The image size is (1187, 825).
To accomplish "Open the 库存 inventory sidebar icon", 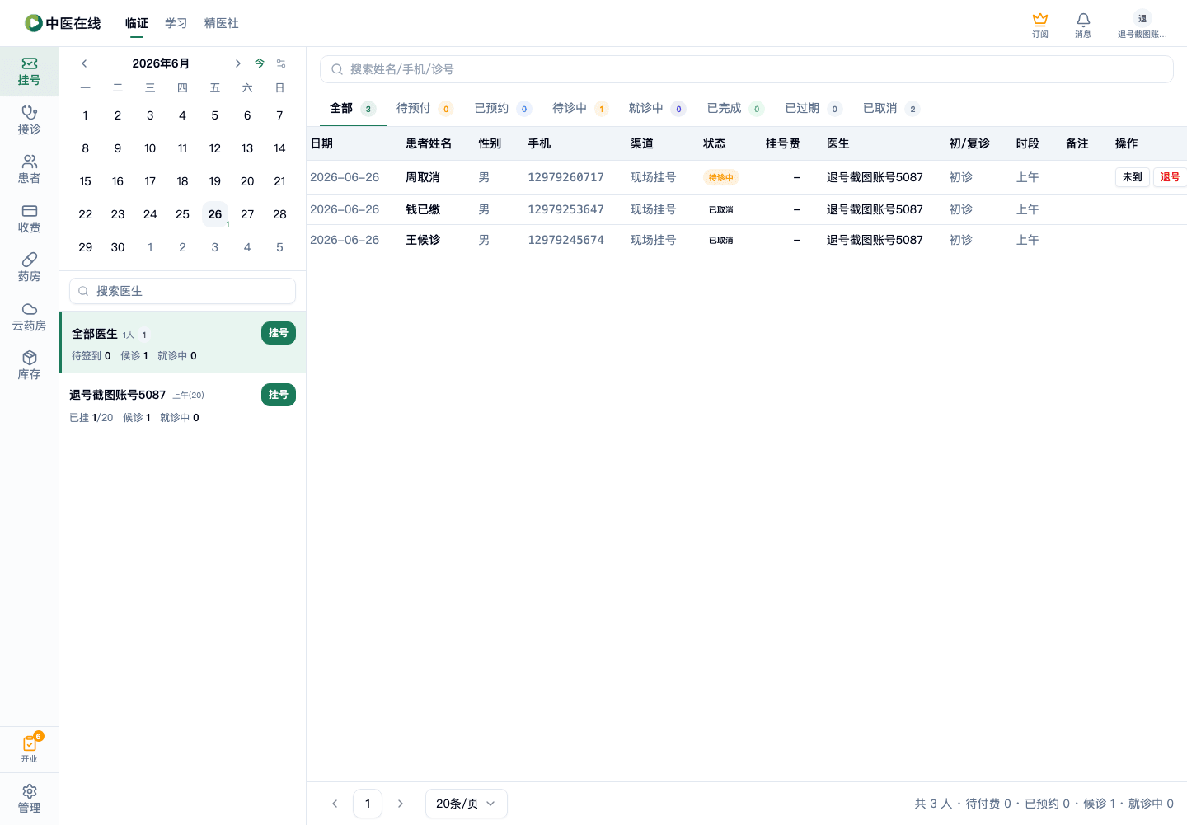I will click(x=29, y=365).
